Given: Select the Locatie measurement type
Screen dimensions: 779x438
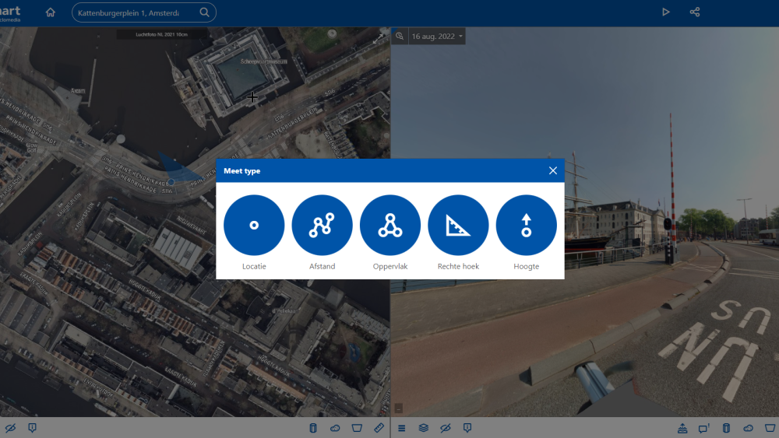Looking at the screenshot, I should tap(254, 225).
